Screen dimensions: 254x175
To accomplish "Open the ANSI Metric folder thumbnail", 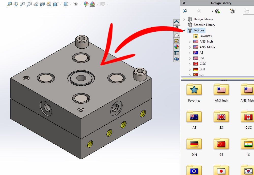I will point(248,90).
